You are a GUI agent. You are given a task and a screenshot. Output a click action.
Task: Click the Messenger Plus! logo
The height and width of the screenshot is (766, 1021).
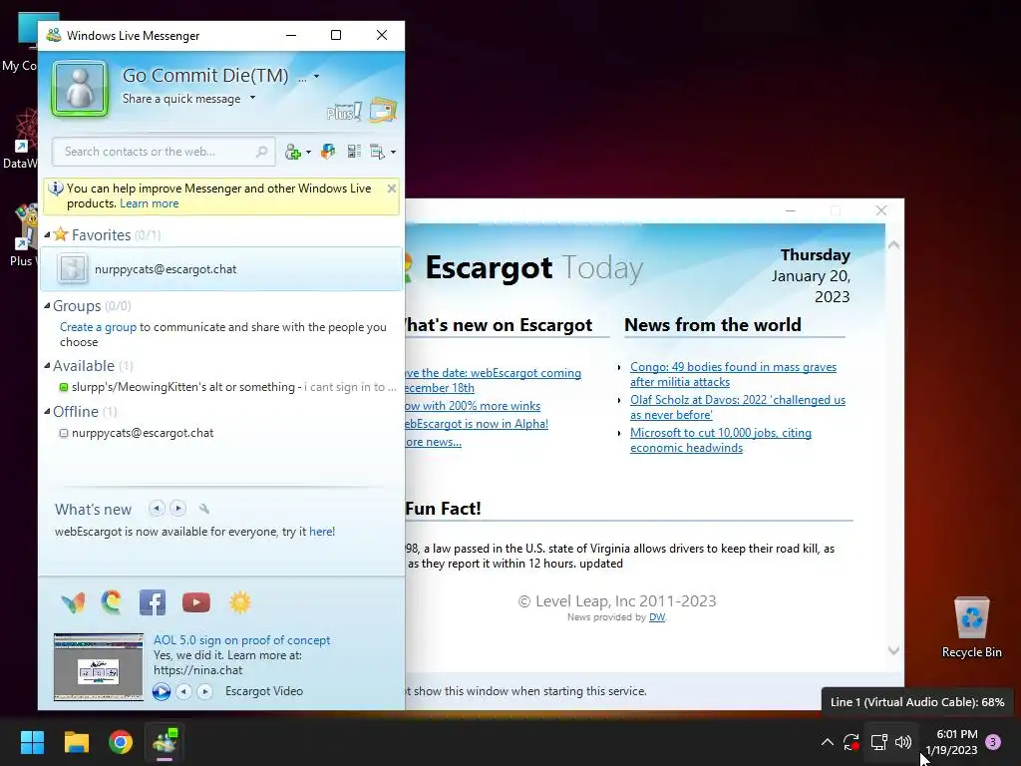pyautogui.click(x=344, y=112)
